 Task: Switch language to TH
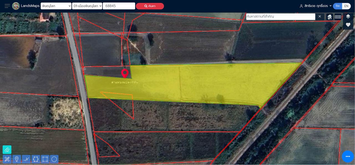point(337,6)
